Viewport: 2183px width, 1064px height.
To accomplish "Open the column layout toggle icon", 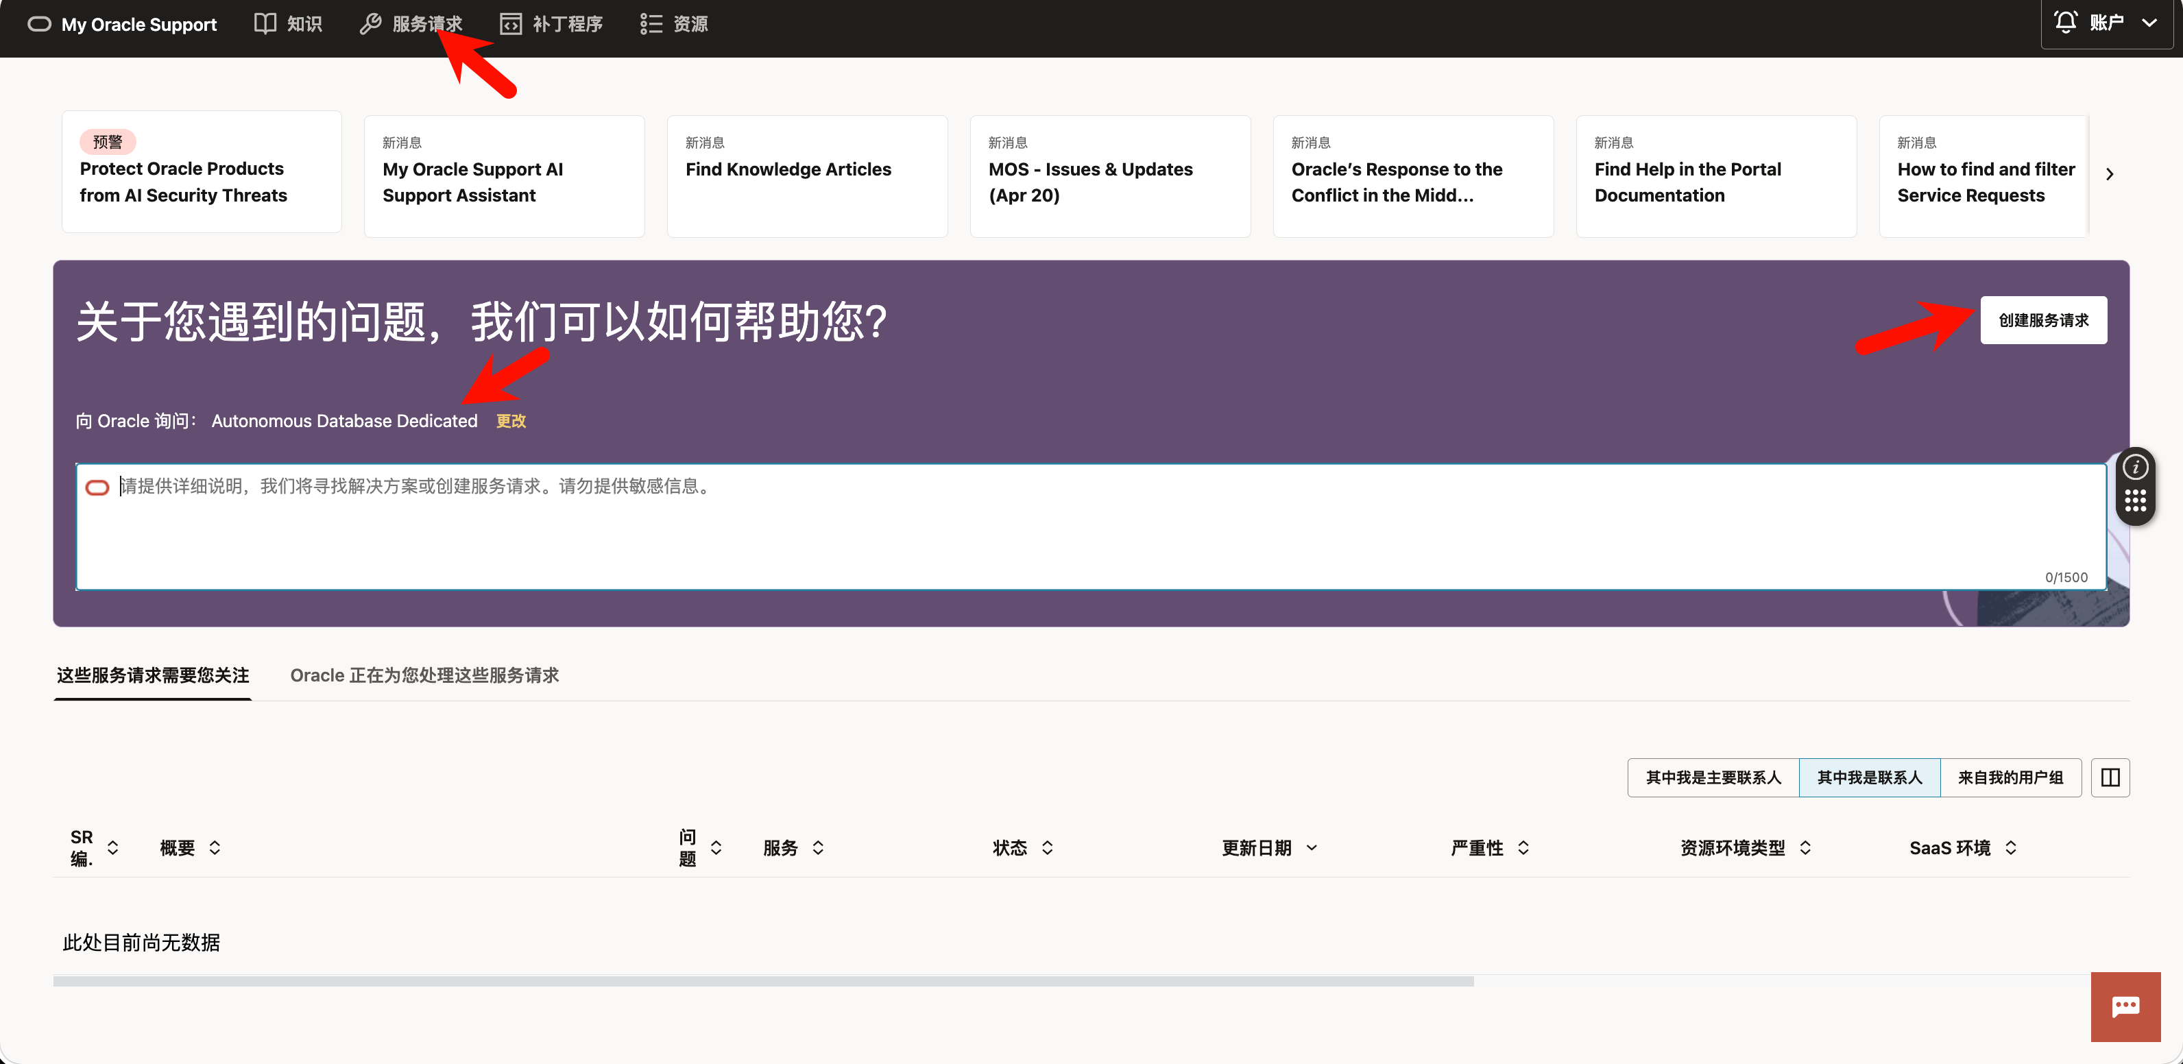I will pos(2110,777).
